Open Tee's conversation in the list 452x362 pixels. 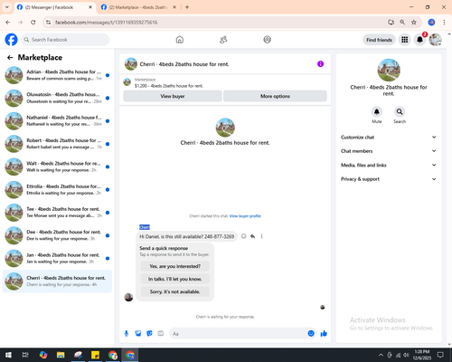click(57, 213)
